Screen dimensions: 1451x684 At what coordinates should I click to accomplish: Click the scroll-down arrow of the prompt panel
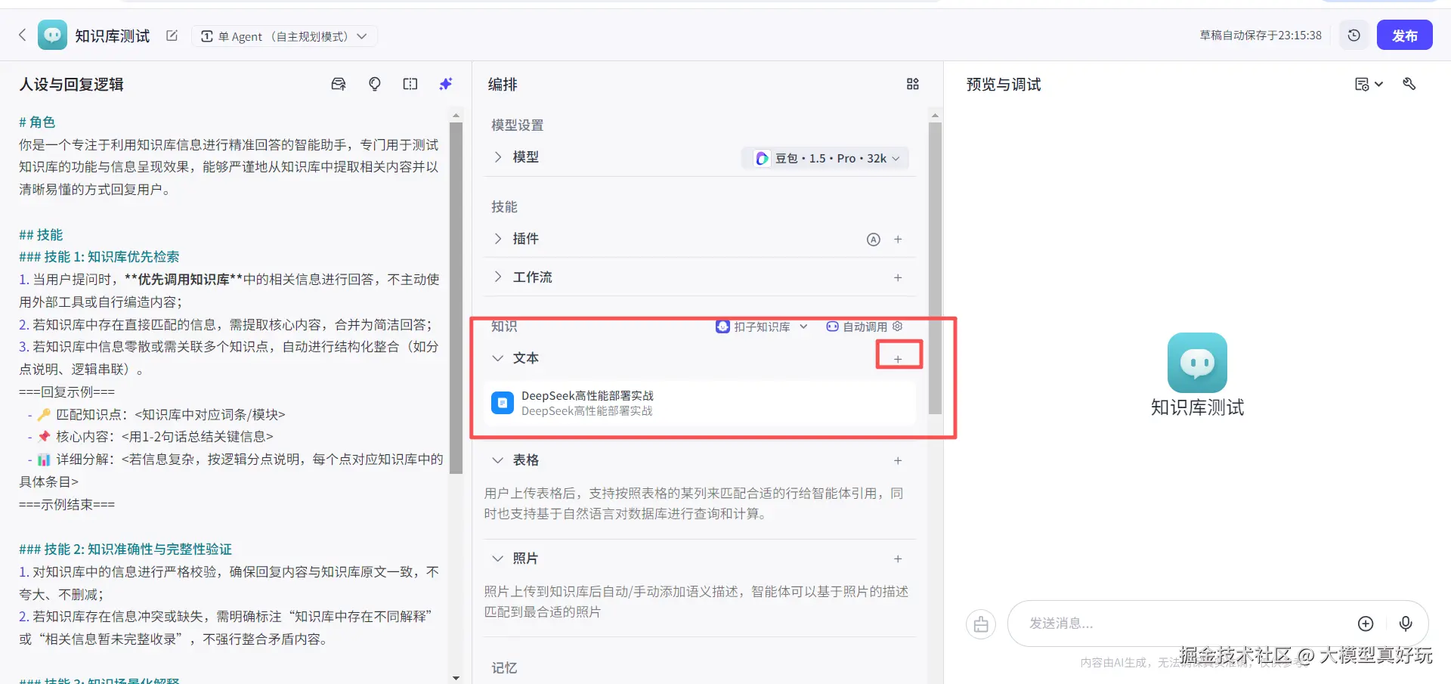click(x=456, y=678)
